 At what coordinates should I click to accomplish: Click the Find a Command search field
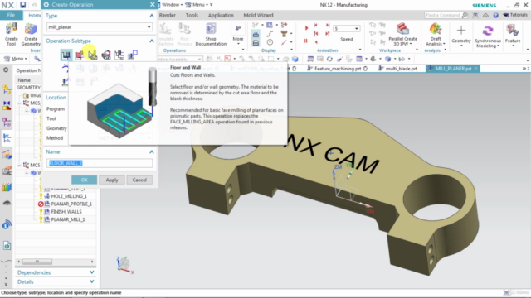(443, 15)
